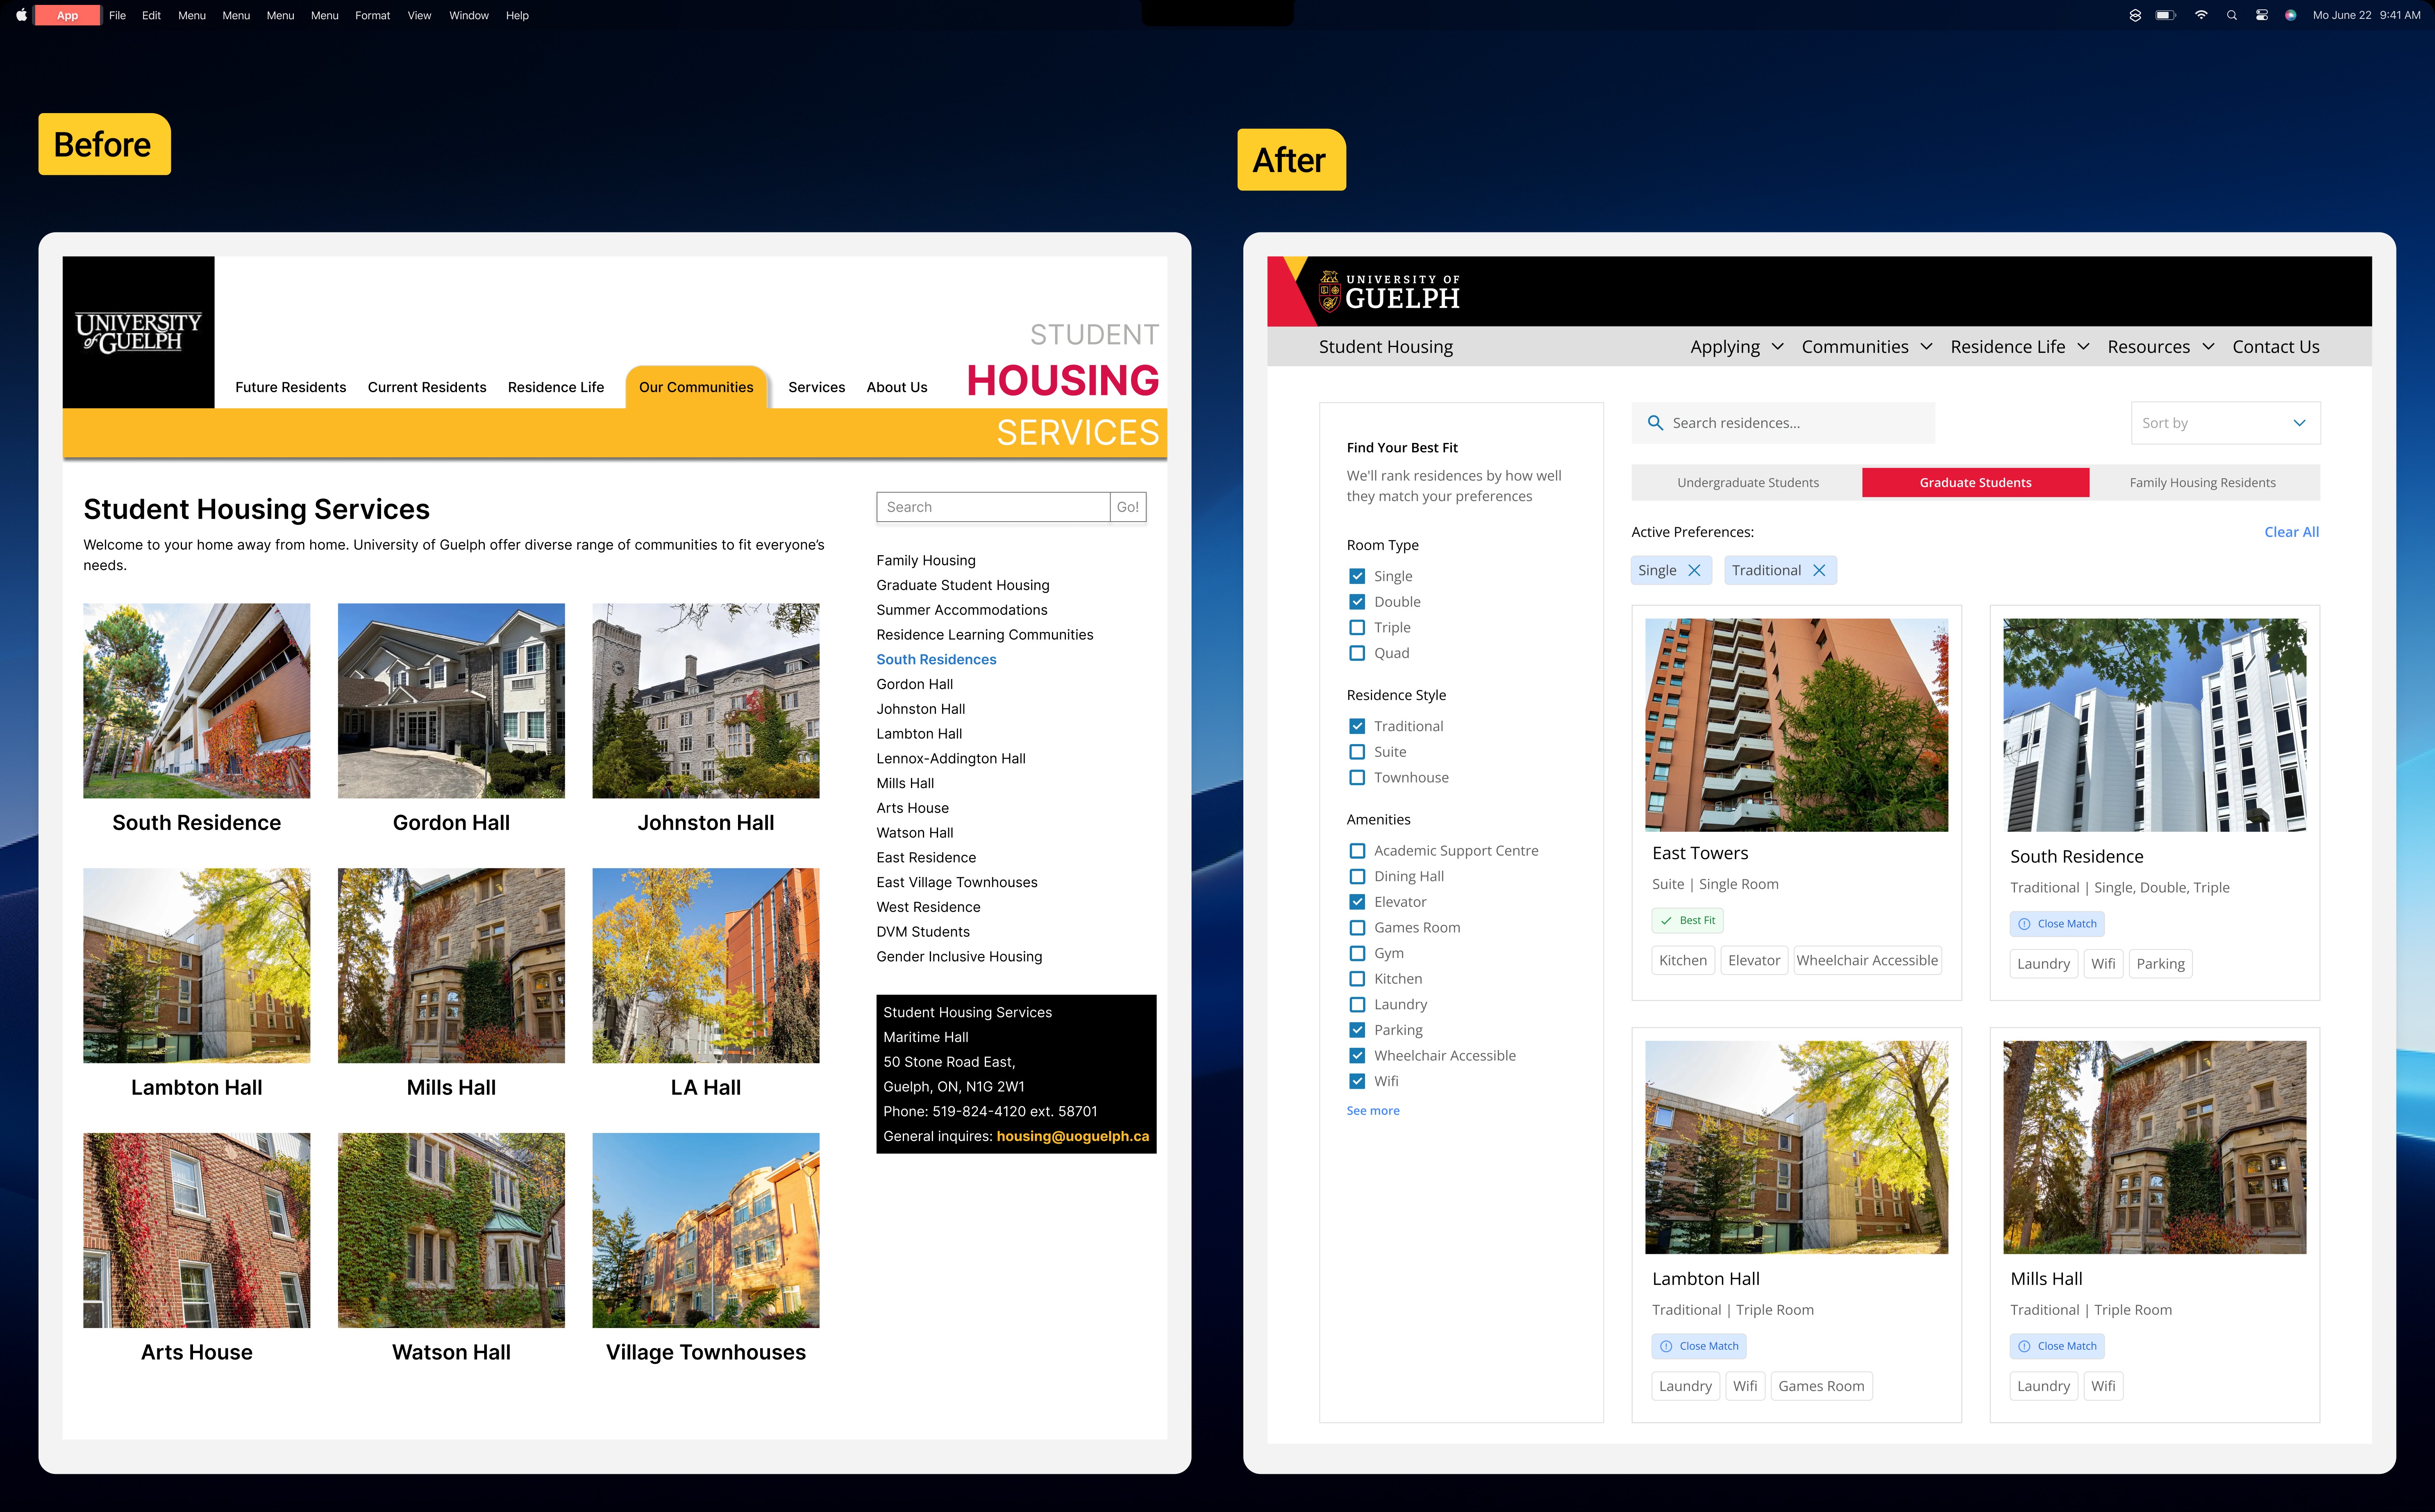Uncheck the Elevator amenity
The height and width of the screenshot is (1512, 2435).
point(1357,902)
